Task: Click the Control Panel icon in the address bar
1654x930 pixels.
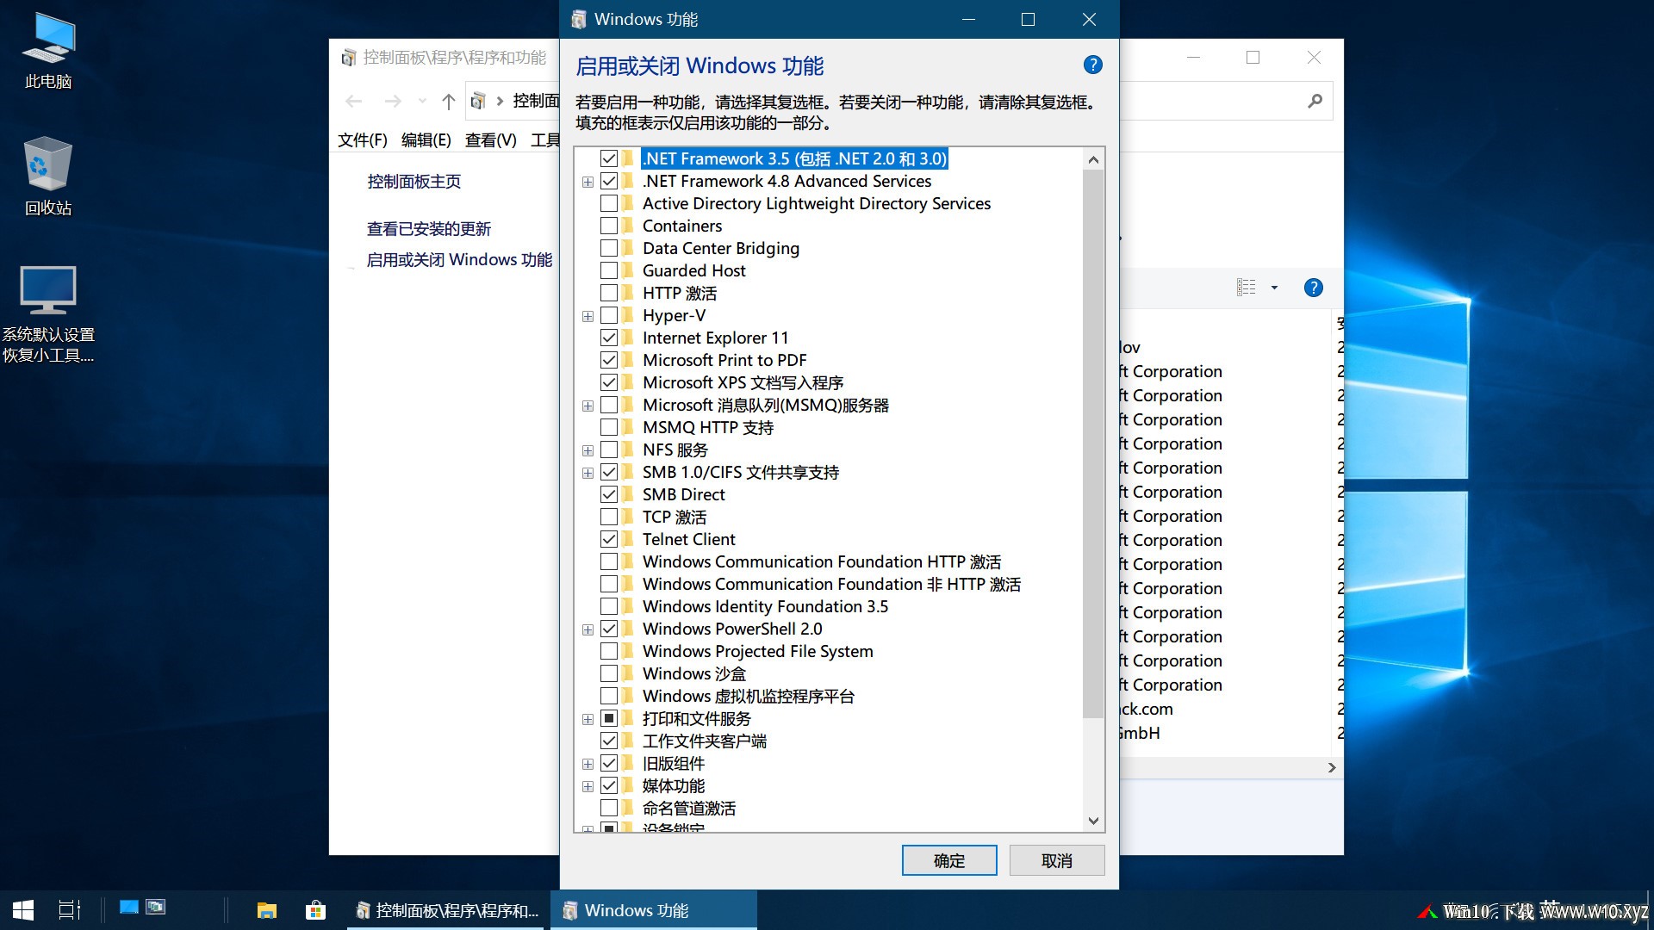Action: point(478,102)
